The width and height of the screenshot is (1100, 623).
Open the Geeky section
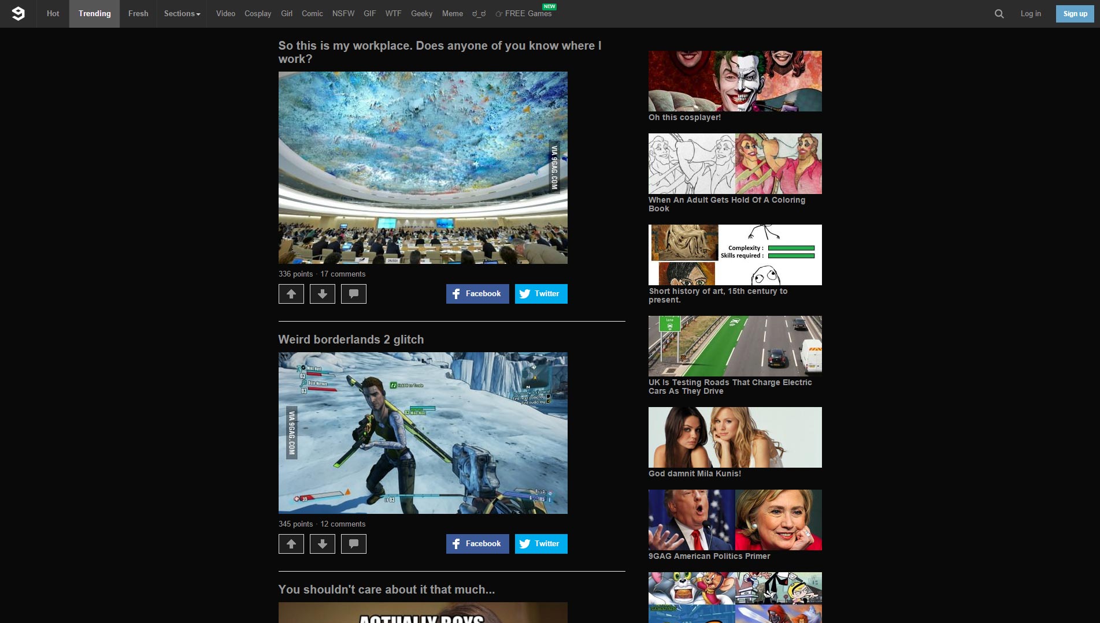click(422, 14)
